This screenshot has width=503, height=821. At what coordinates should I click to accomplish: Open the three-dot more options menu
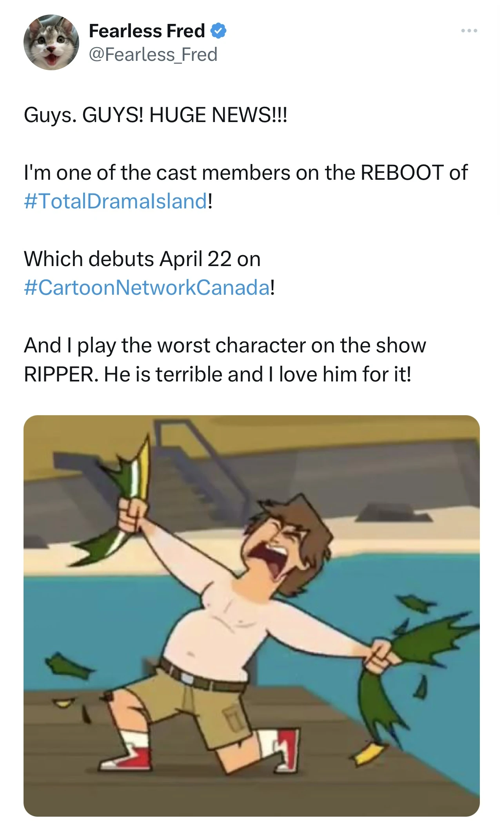[x=469, y=31]
